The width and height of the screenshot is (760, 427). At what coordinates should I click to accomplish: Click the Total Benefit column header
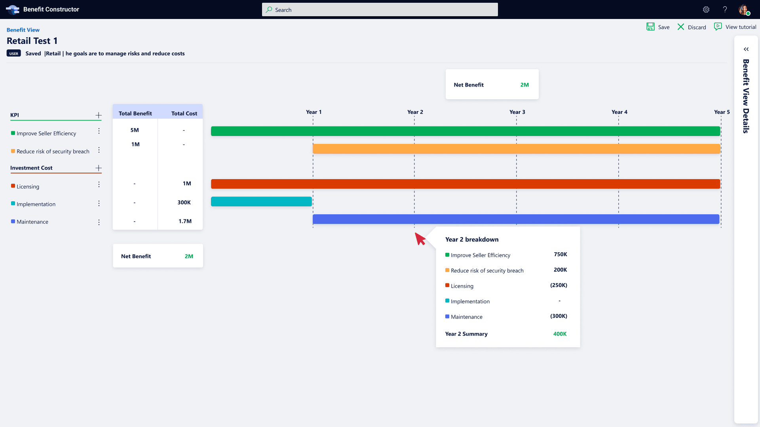[x=135, y=113]
